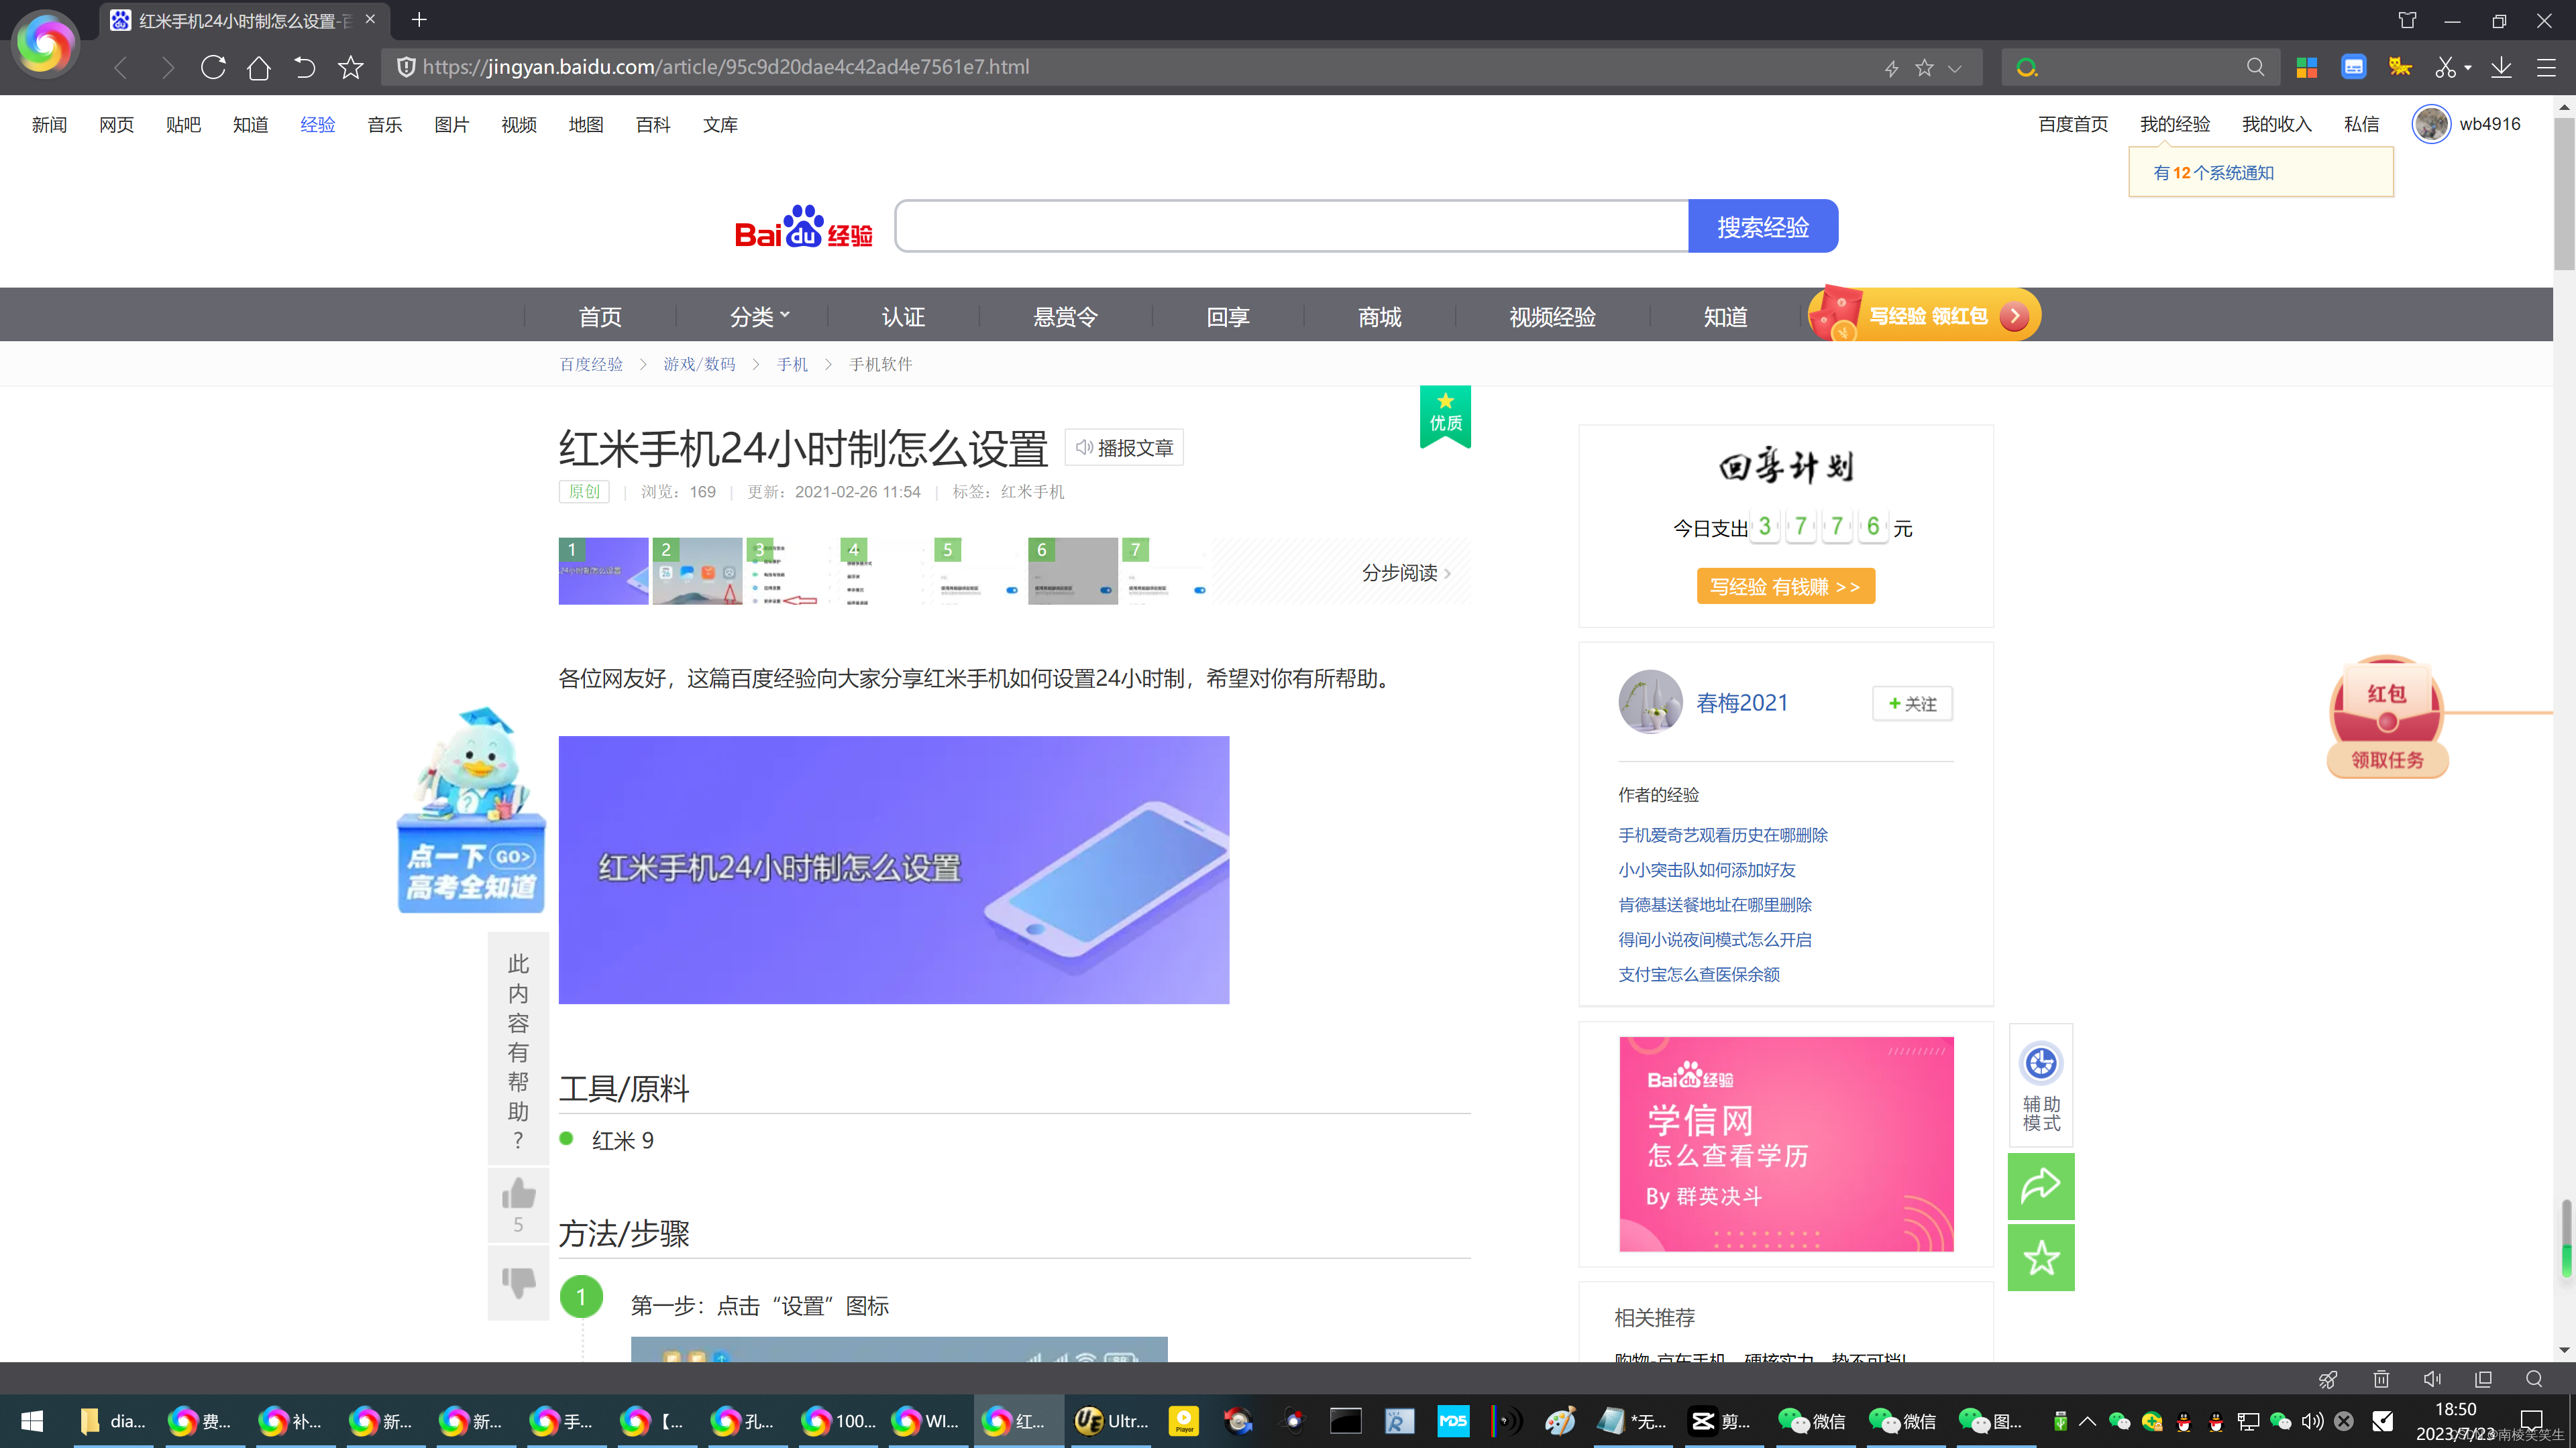2576x1448 pixels.
Task: Expand the 分类 dropdown in nav bar
Action: [x=759, y=316]
